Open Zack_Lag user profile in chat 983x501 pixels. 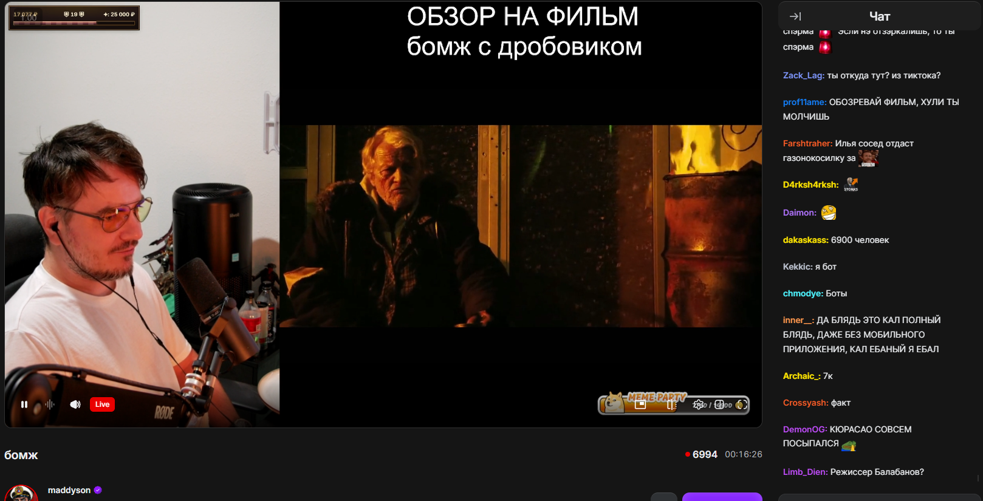(x=803, y=75)
